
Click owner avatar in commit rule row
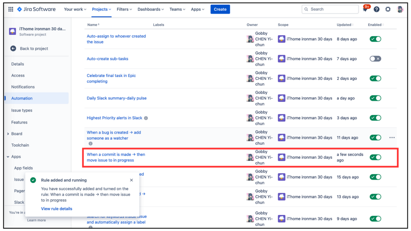point(250,157)
